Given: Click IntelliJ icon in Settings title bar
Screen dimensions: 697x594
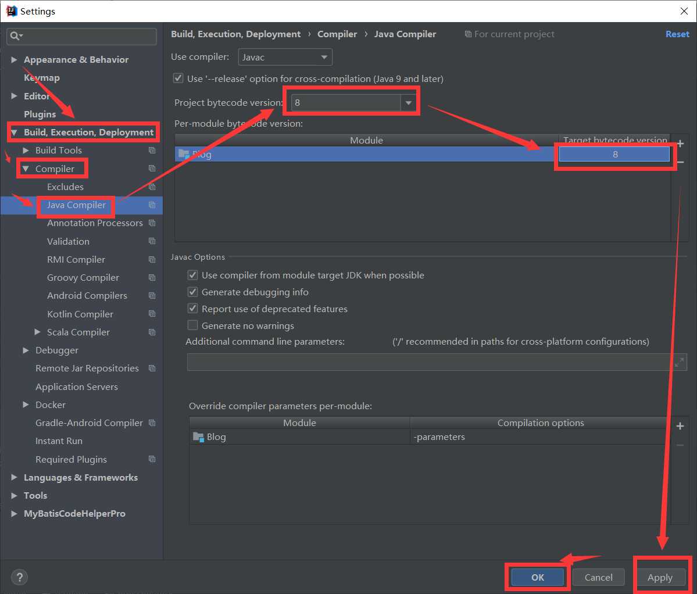Looking at the screenshot, I should tap(11, 11).
